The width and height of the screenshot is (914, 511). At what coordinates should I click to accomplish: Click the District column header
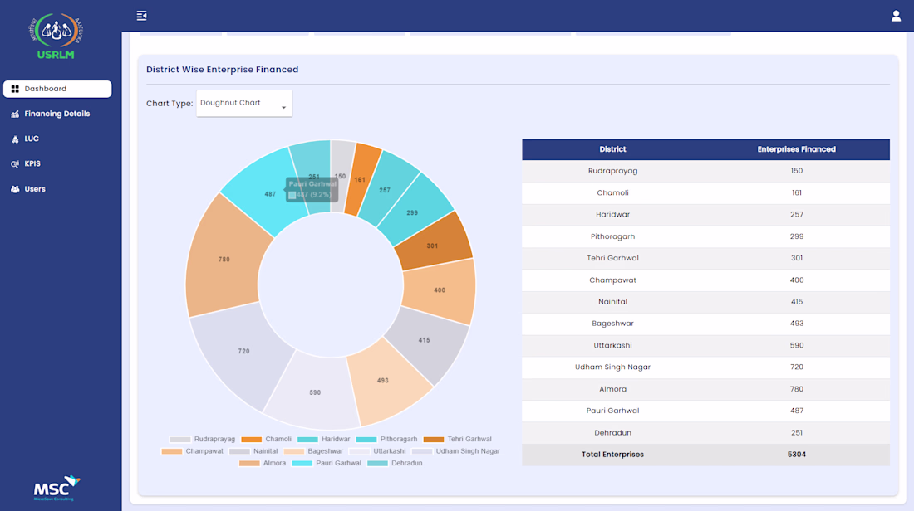(x=612, y=149)
